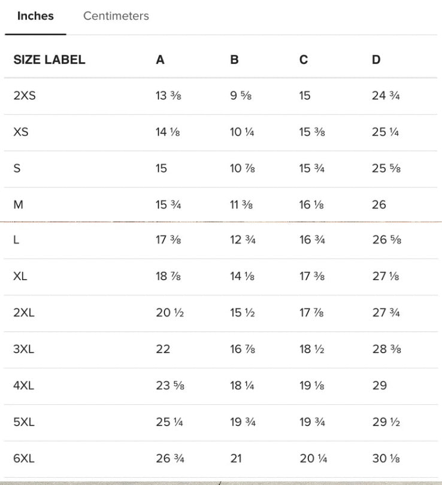Viewport: 442px width, 485px height.
Task: Select the Inches tab
Action: click(x=35, y=16)
